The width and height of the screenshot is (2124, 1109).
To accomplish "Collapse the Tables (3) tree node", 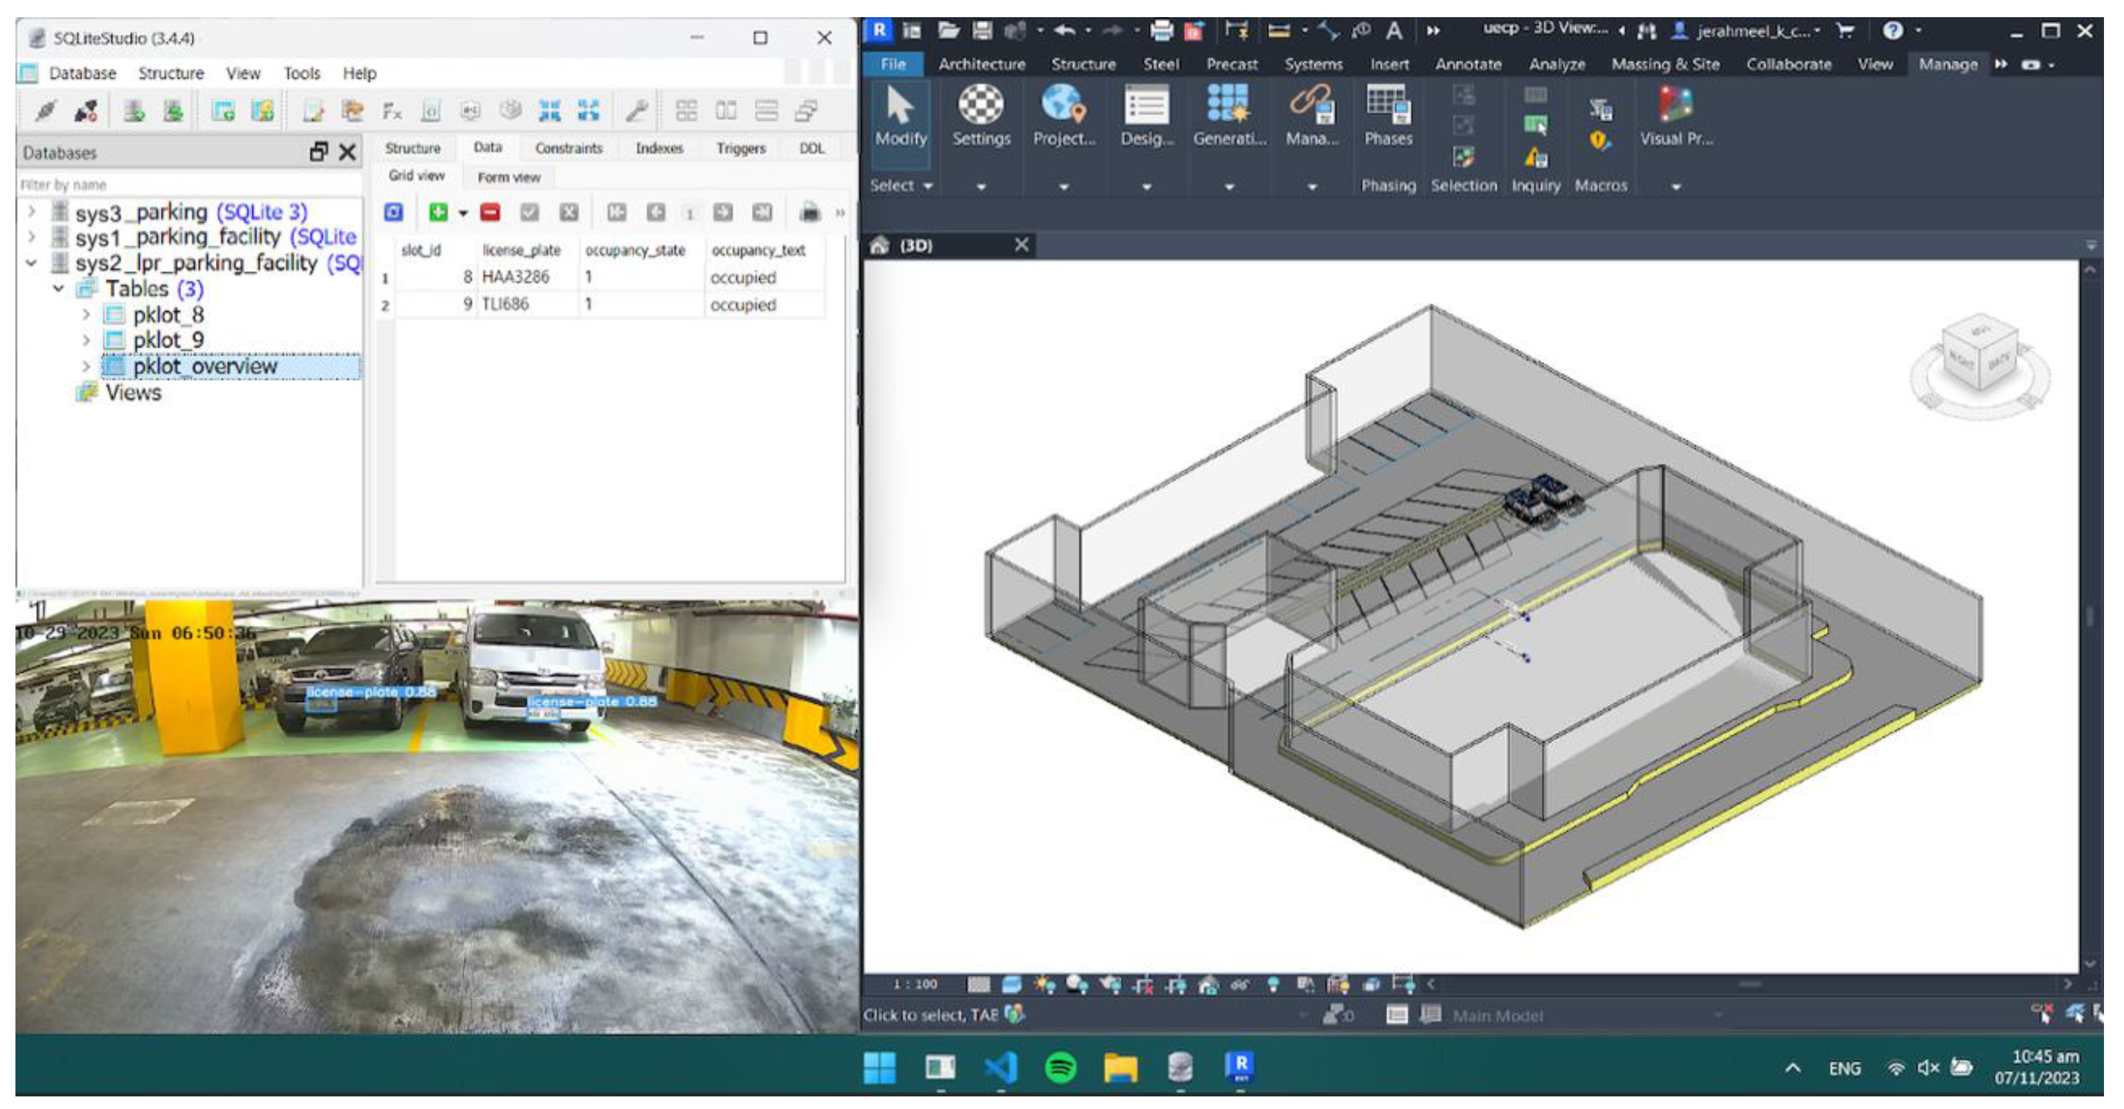I will [x=58, y=289].
